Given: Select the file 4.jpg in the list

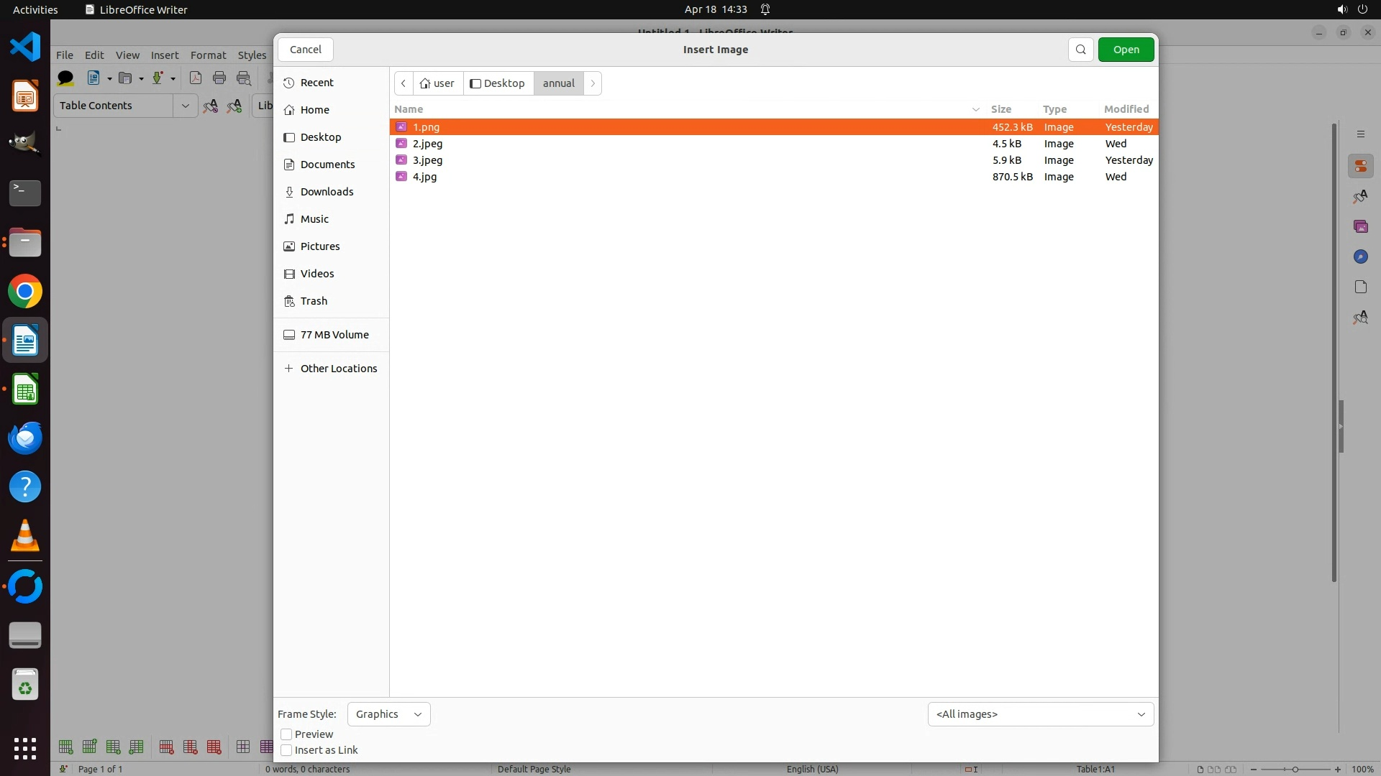Looking at the screenshot, I should click(424, 177).
